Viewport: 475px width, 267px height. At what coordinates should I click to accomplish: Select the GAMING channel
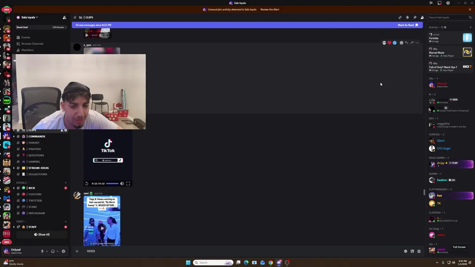pos(41,162)
